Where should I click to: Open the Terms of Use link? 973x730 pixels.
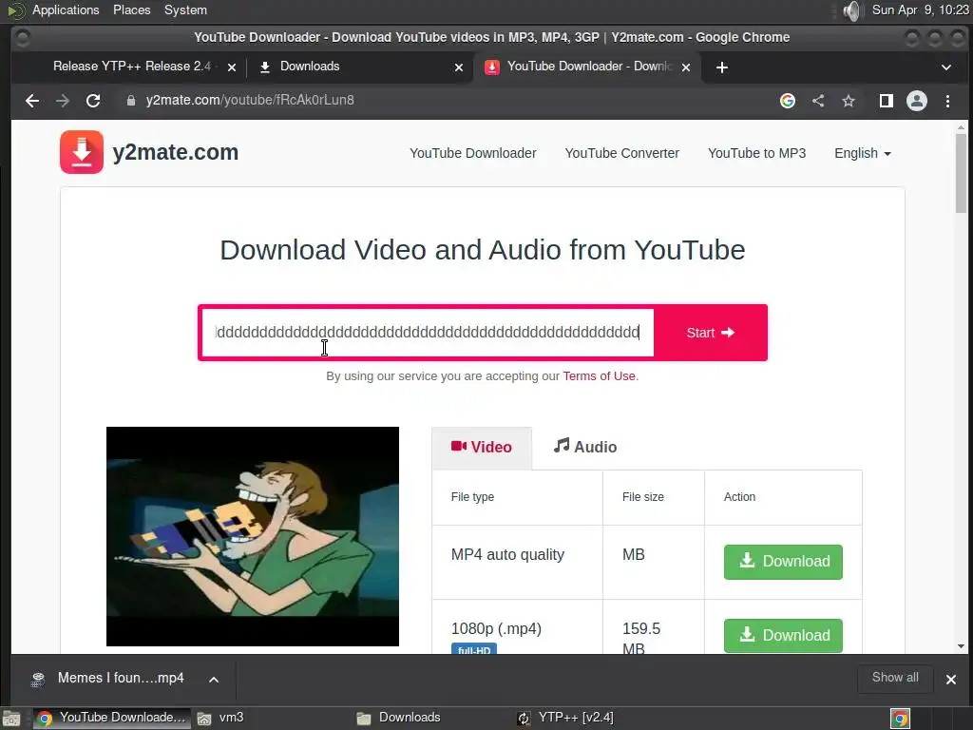(x=599, y=376)
